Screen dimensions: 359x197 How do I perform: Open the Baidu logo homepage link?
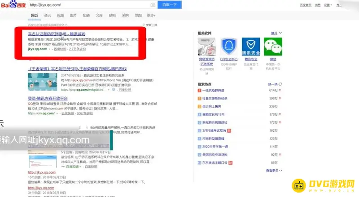[13, 4]
